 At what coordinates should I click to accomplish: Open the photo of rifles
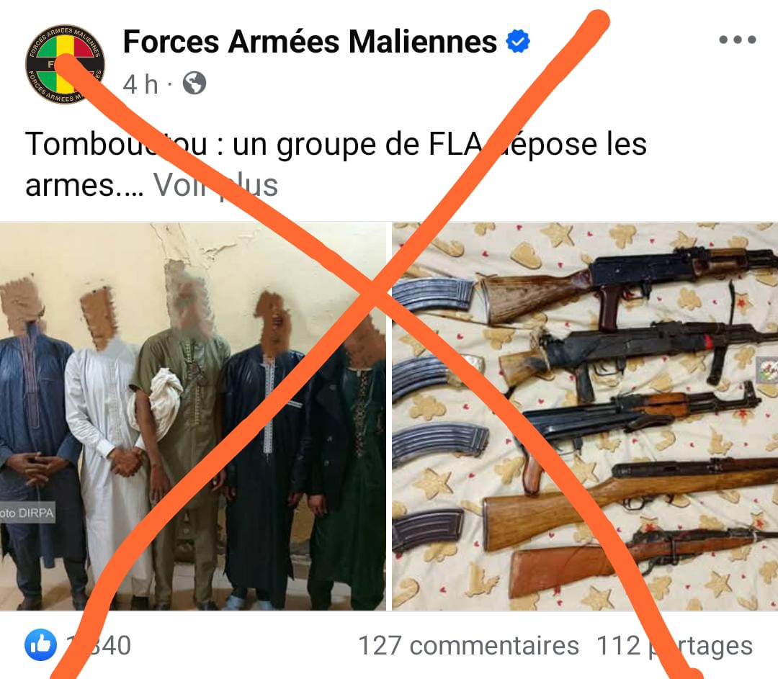[x=585, y=417]
